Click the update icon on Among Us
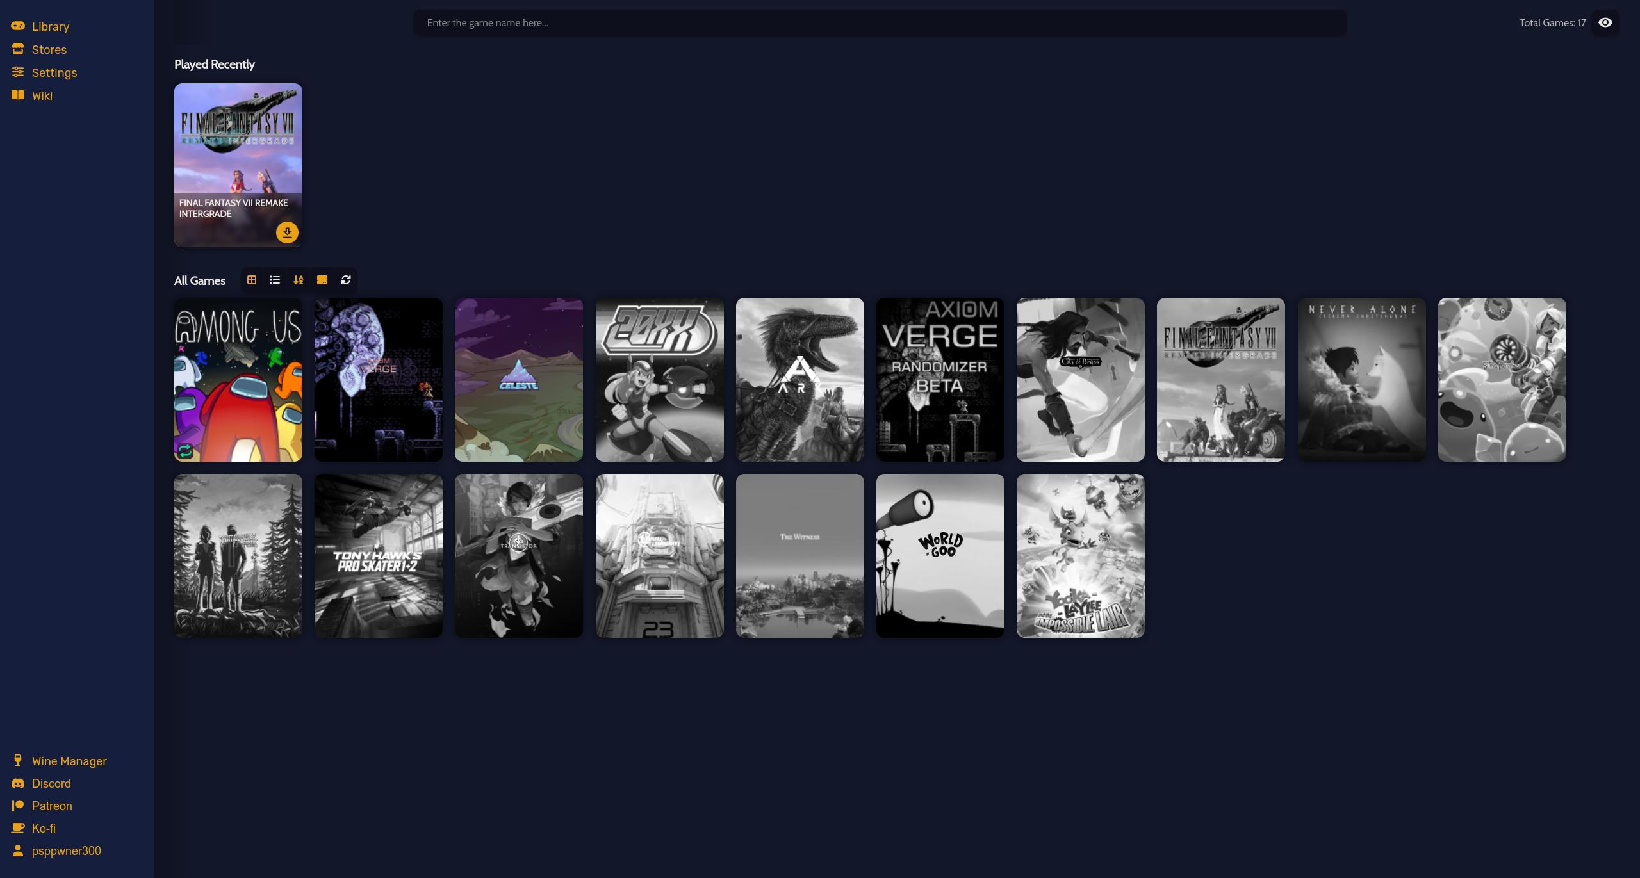Screen dimensions: 1640x878 [x=185, y=451]
